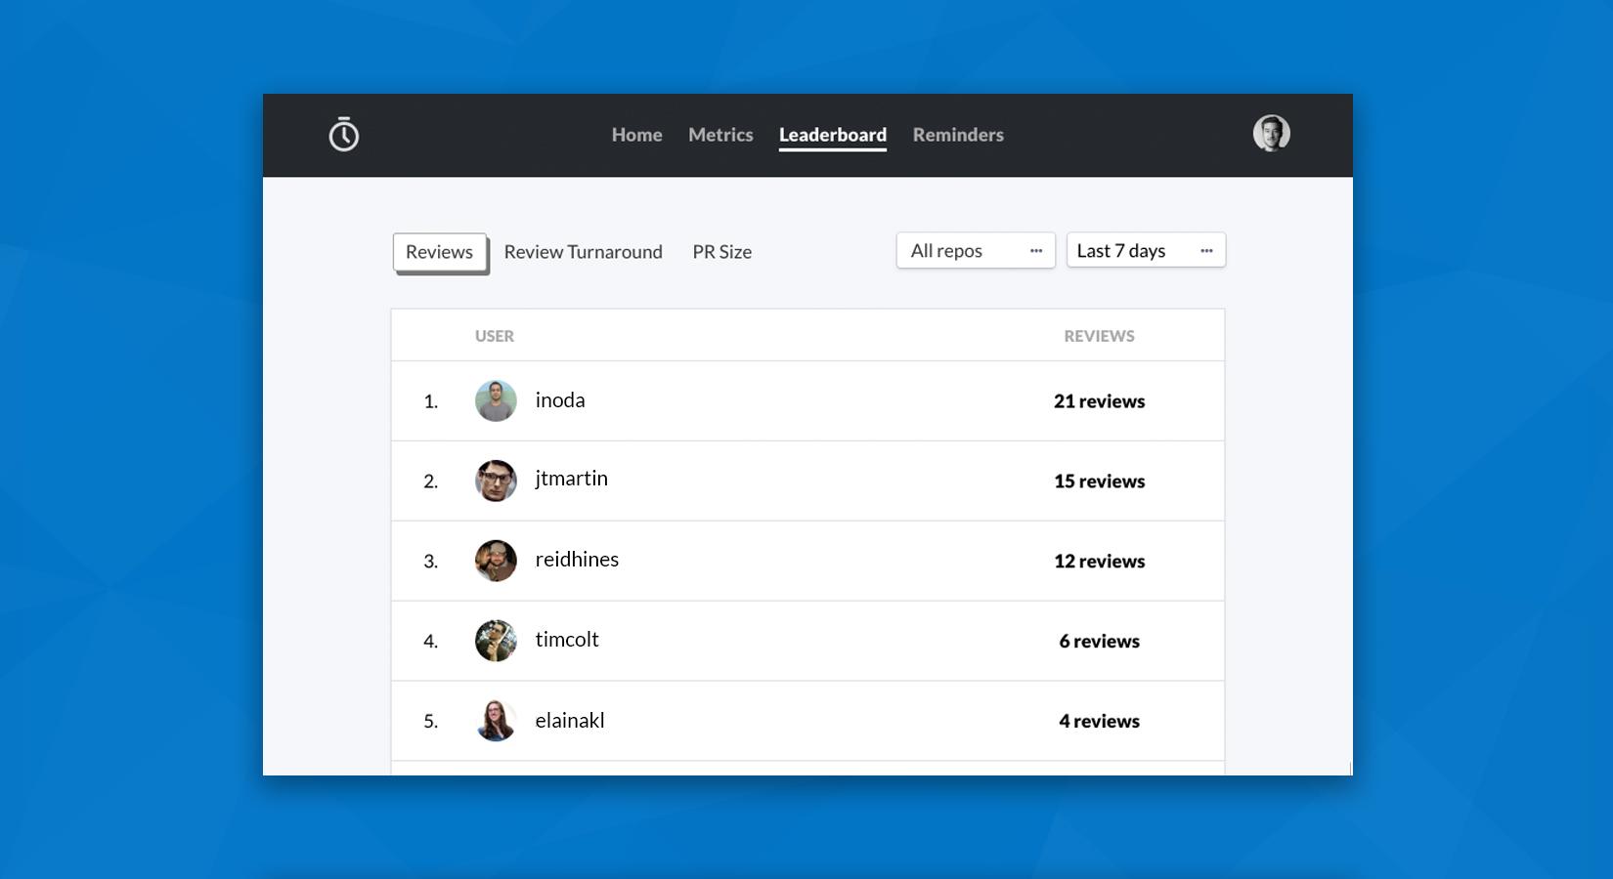
Task: Open the inoda username link
Action: click(x=560, y=400)
